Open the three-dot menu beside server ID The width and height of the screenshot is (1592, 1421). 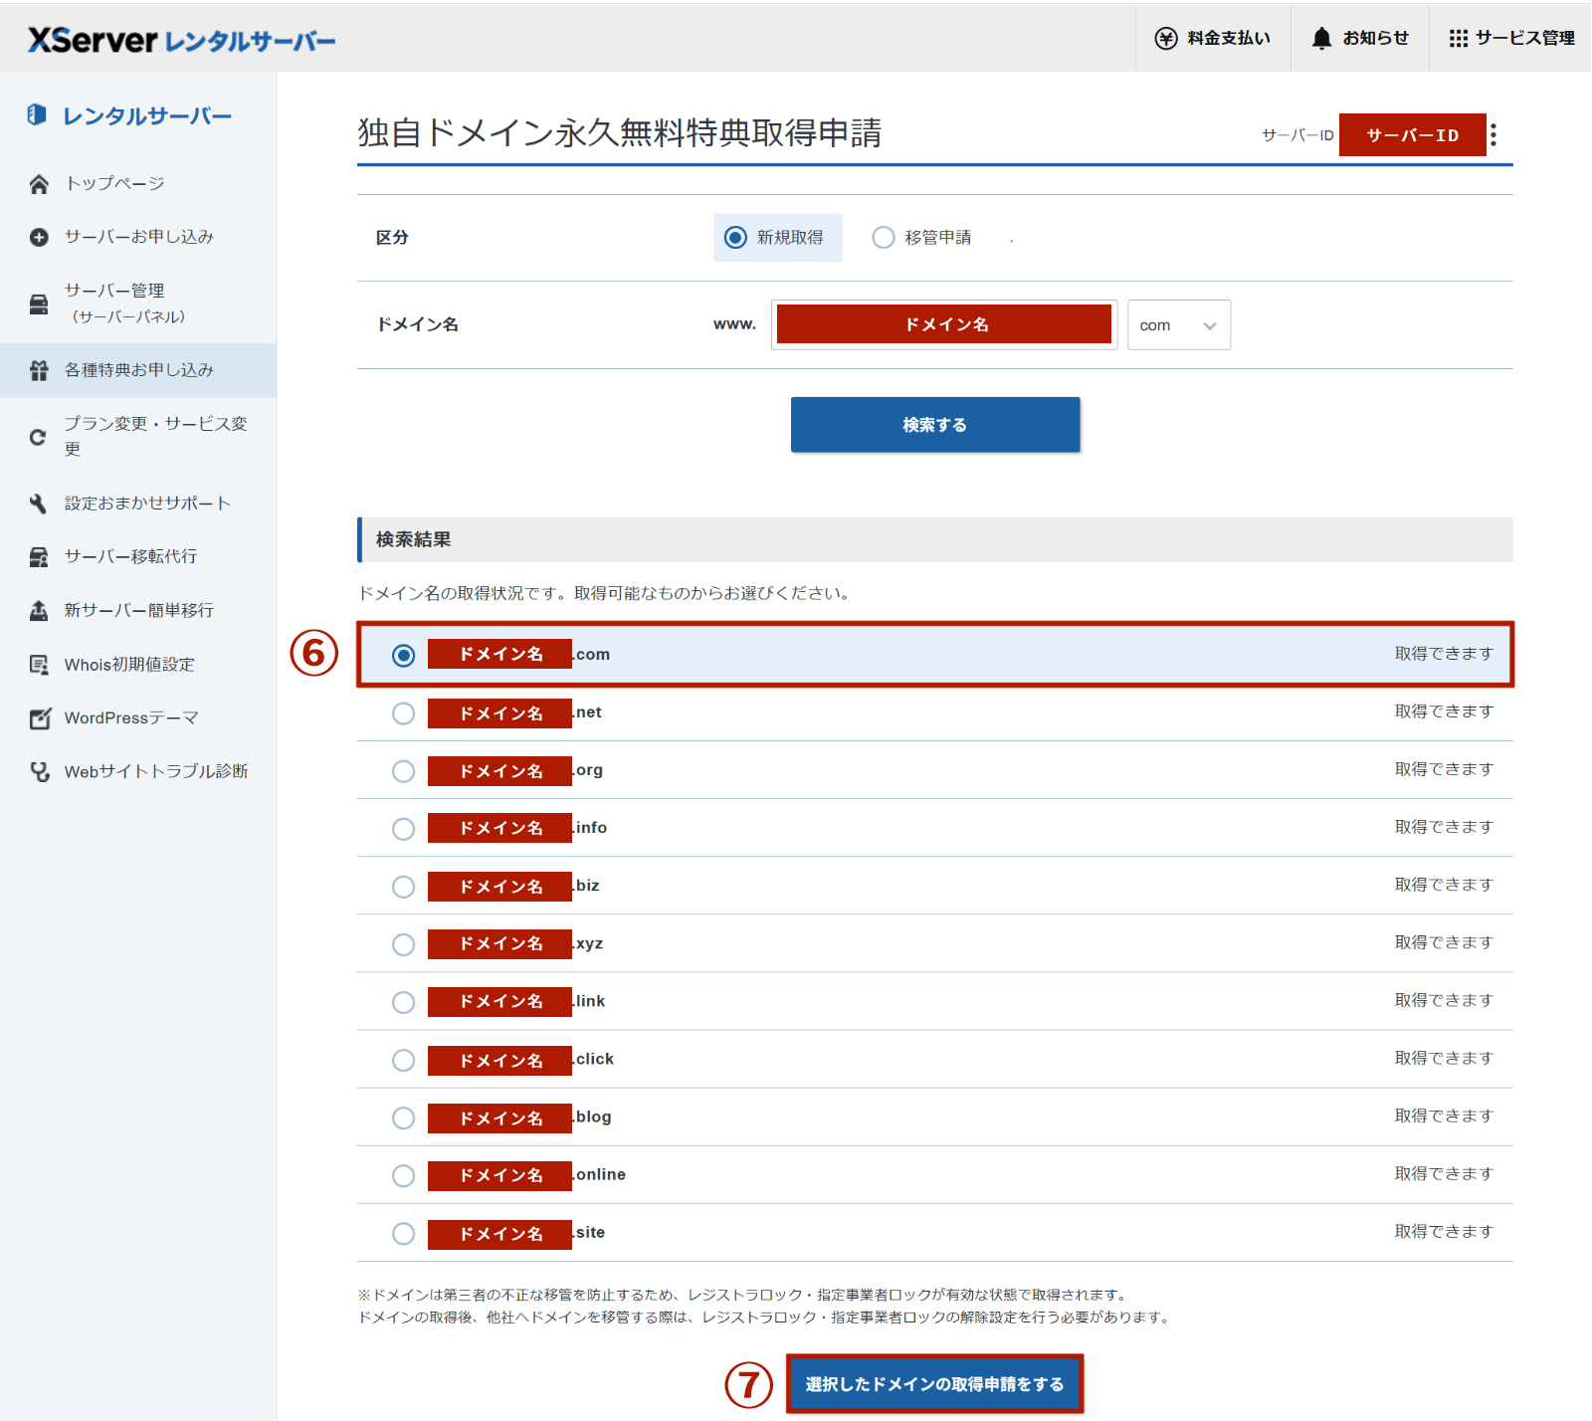(x=1493, y=135)
